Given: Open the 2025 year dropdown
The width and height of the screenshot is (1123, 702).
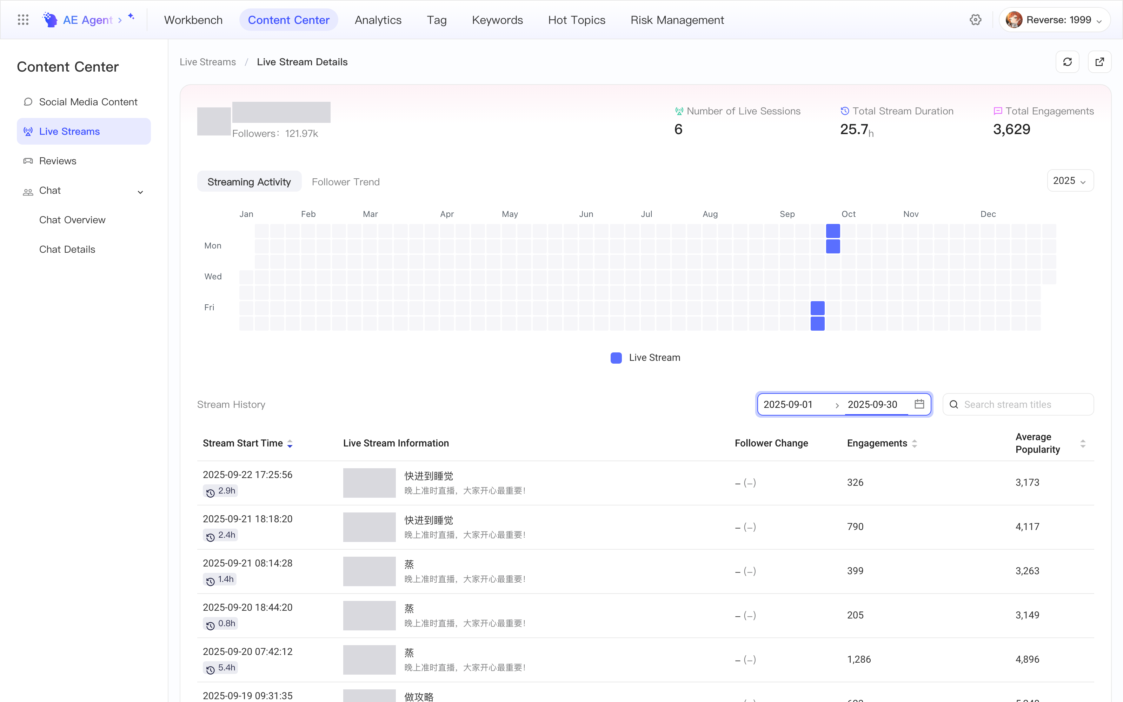Looking at the screenshot, I should 1070,181.
